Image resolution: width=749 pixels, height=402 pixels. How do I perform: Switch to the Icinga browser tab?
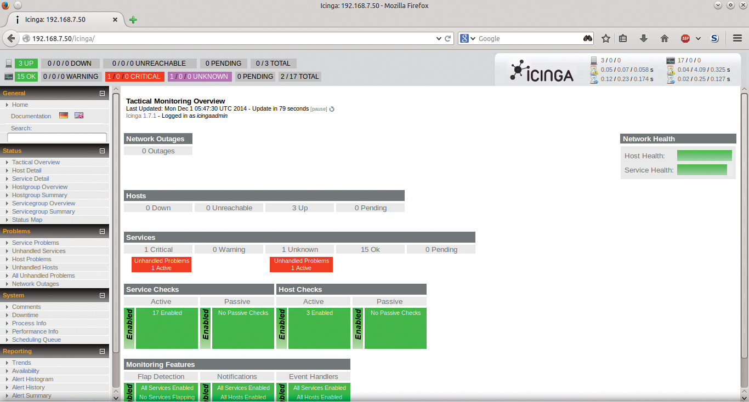point(60,19)
